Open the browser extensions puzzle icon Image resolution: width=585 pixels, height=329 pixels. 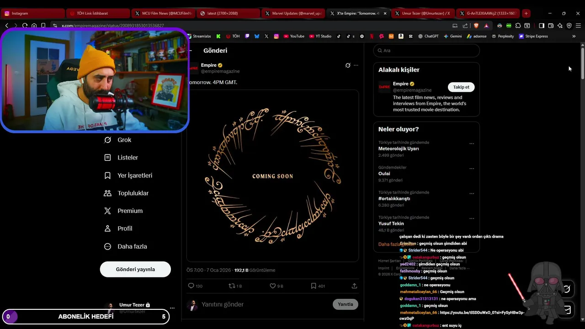[518, 26]
